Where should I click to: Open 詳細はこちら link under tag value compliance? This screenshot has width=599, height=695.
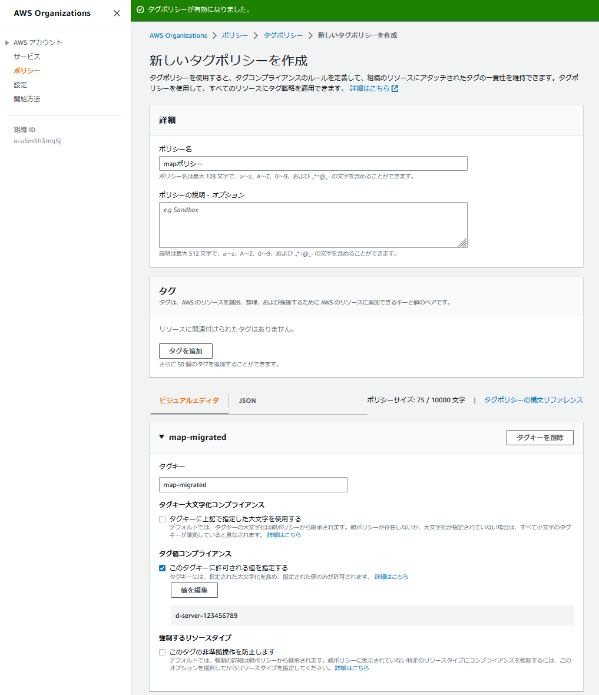tap(392, 577)
